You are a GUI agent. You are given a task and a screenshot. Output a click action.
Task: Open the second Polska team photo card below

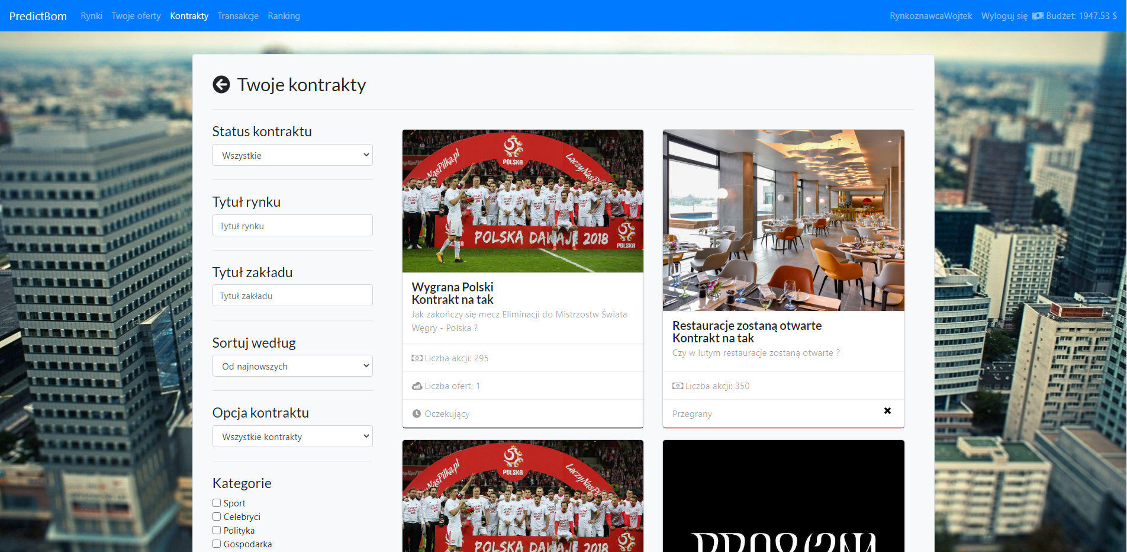coord(523,496)
